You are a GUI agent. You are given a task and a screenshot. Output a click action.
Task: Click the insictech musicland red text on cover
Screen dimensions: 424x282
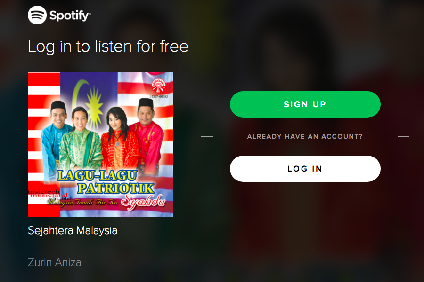48,194
